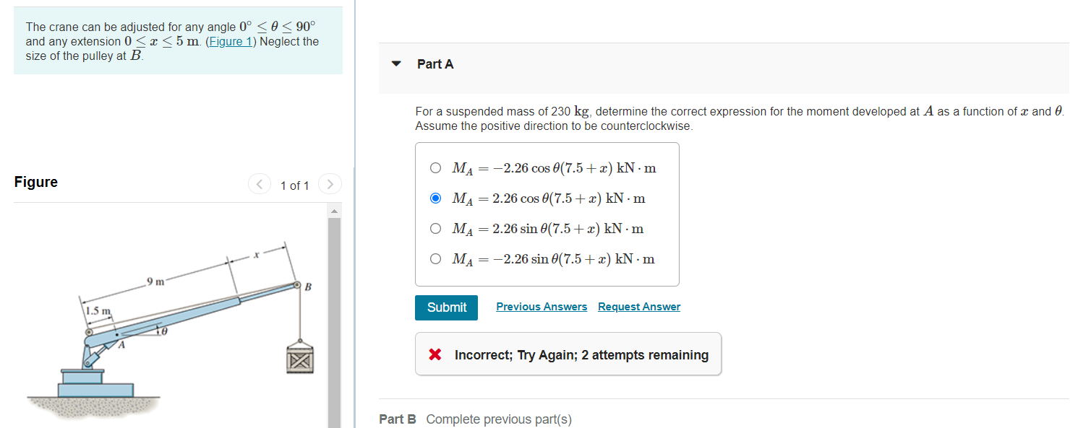Click the red X incorrect icon
Viewport: 1070px width, 428px height.
click(x=435, y=354)
